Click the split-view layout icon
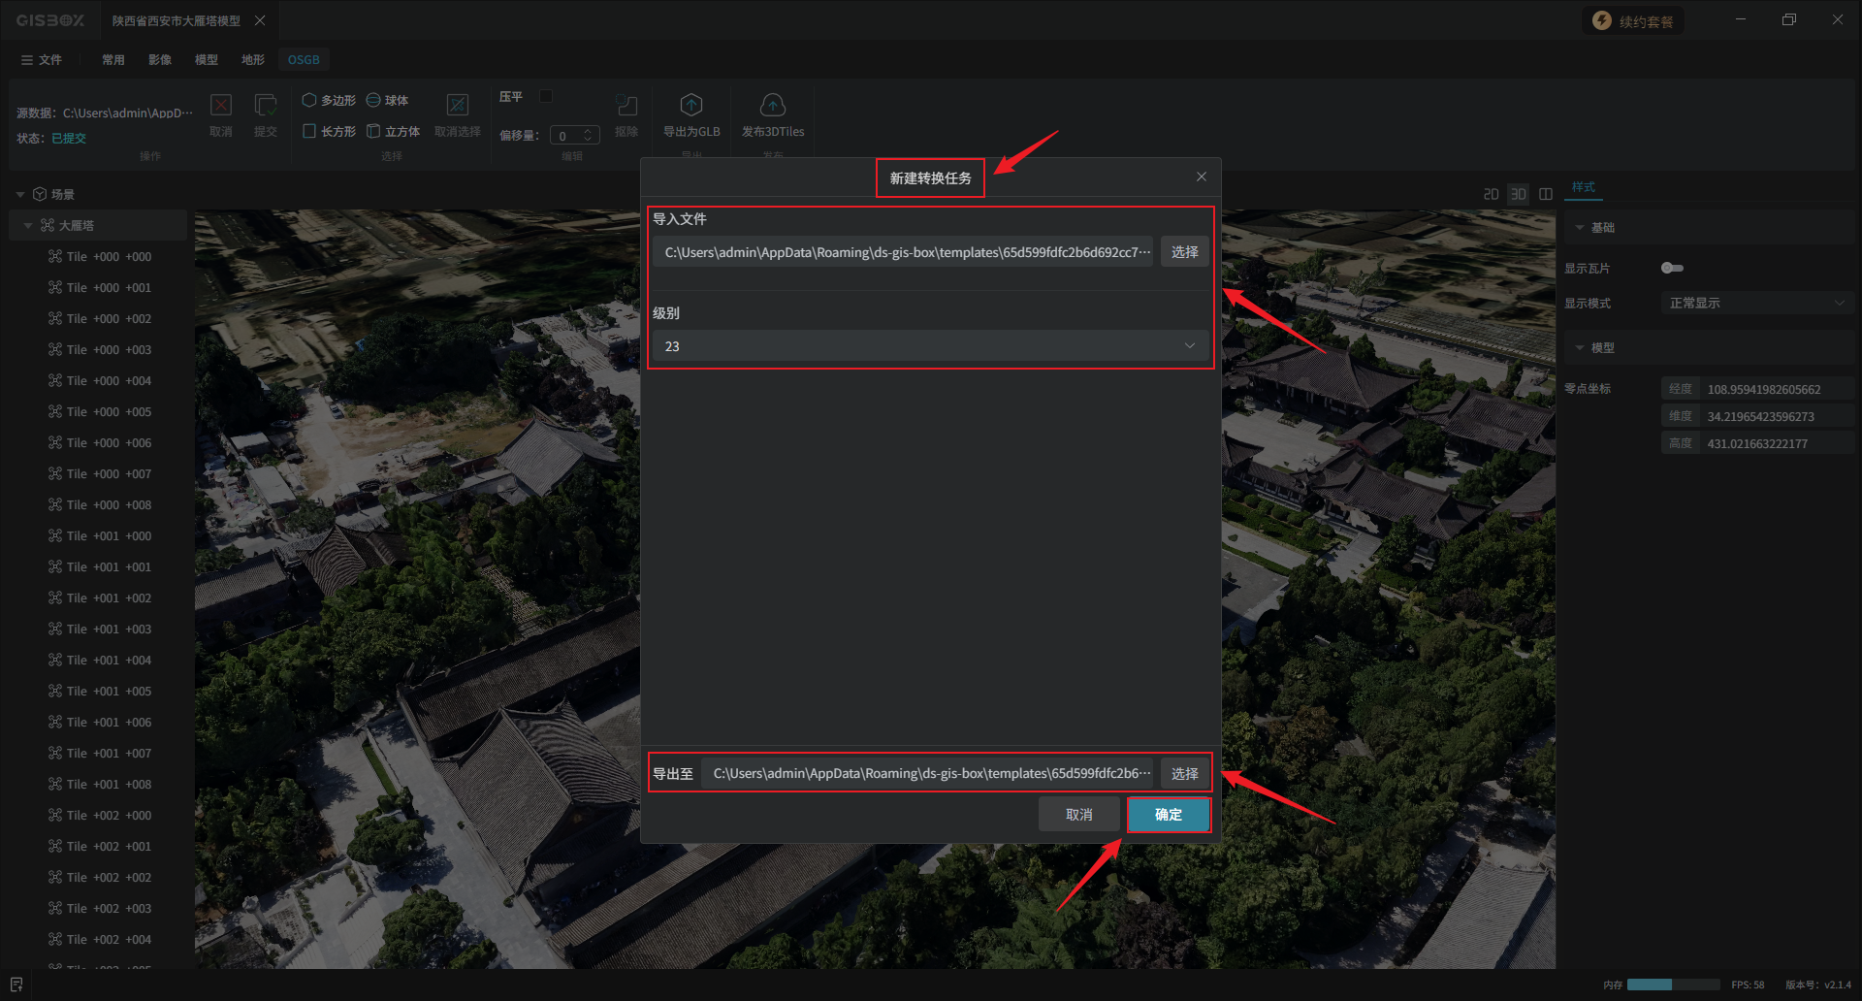Viewport: 1862px width, 1001px height. (1546, 194)
